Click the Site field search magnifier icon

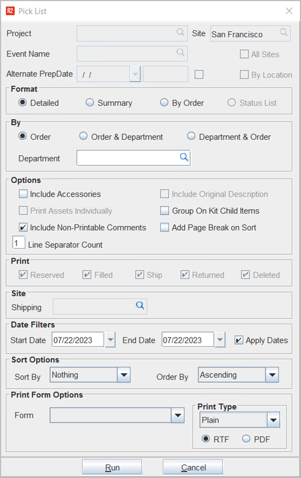pos(284,33)
